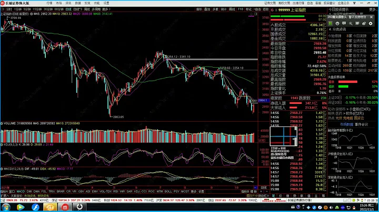Switch chart to 15分钟 period
Image resolution: width=379 pixels, height=212 pixels.
[x=37, y=9]
